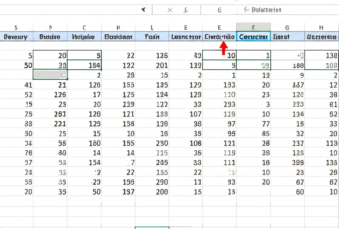Select the cell containing 60
This screenshot has width=339, height=229.
pyautogui.click(x=288, y=192)
